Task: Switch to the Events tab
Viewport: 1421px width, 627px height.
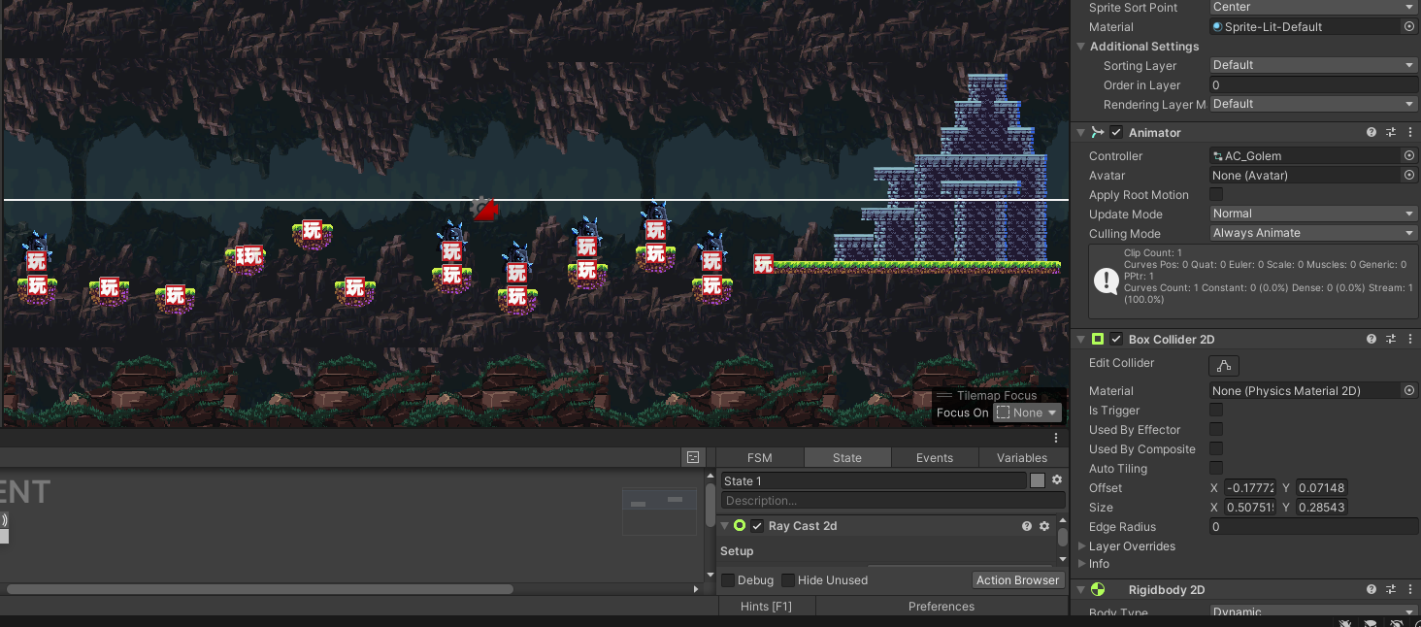Action: 934,458
